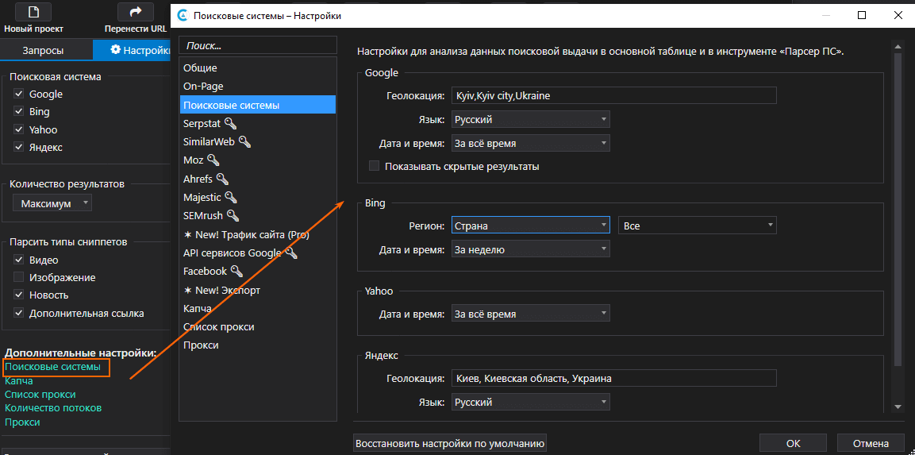Image resolution: width=915 pixels, height=455 pixels.
Task: Open Bing Регион Страна dropdown
Action: click(x=530, y=226)
